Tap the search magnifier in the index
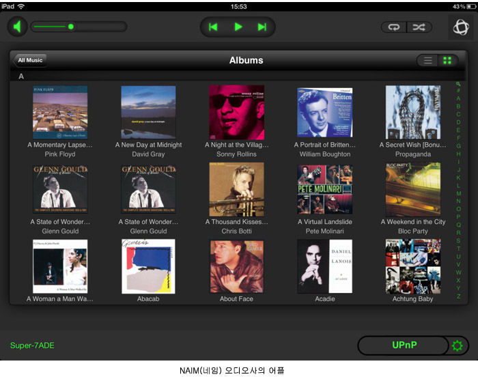The height and width of the screenshot is (381, 478). tap(458, 84)
